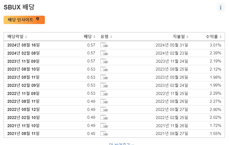Sort by 지불일 column header
Screen dimensions: 229x145
(x=181, y=37)
